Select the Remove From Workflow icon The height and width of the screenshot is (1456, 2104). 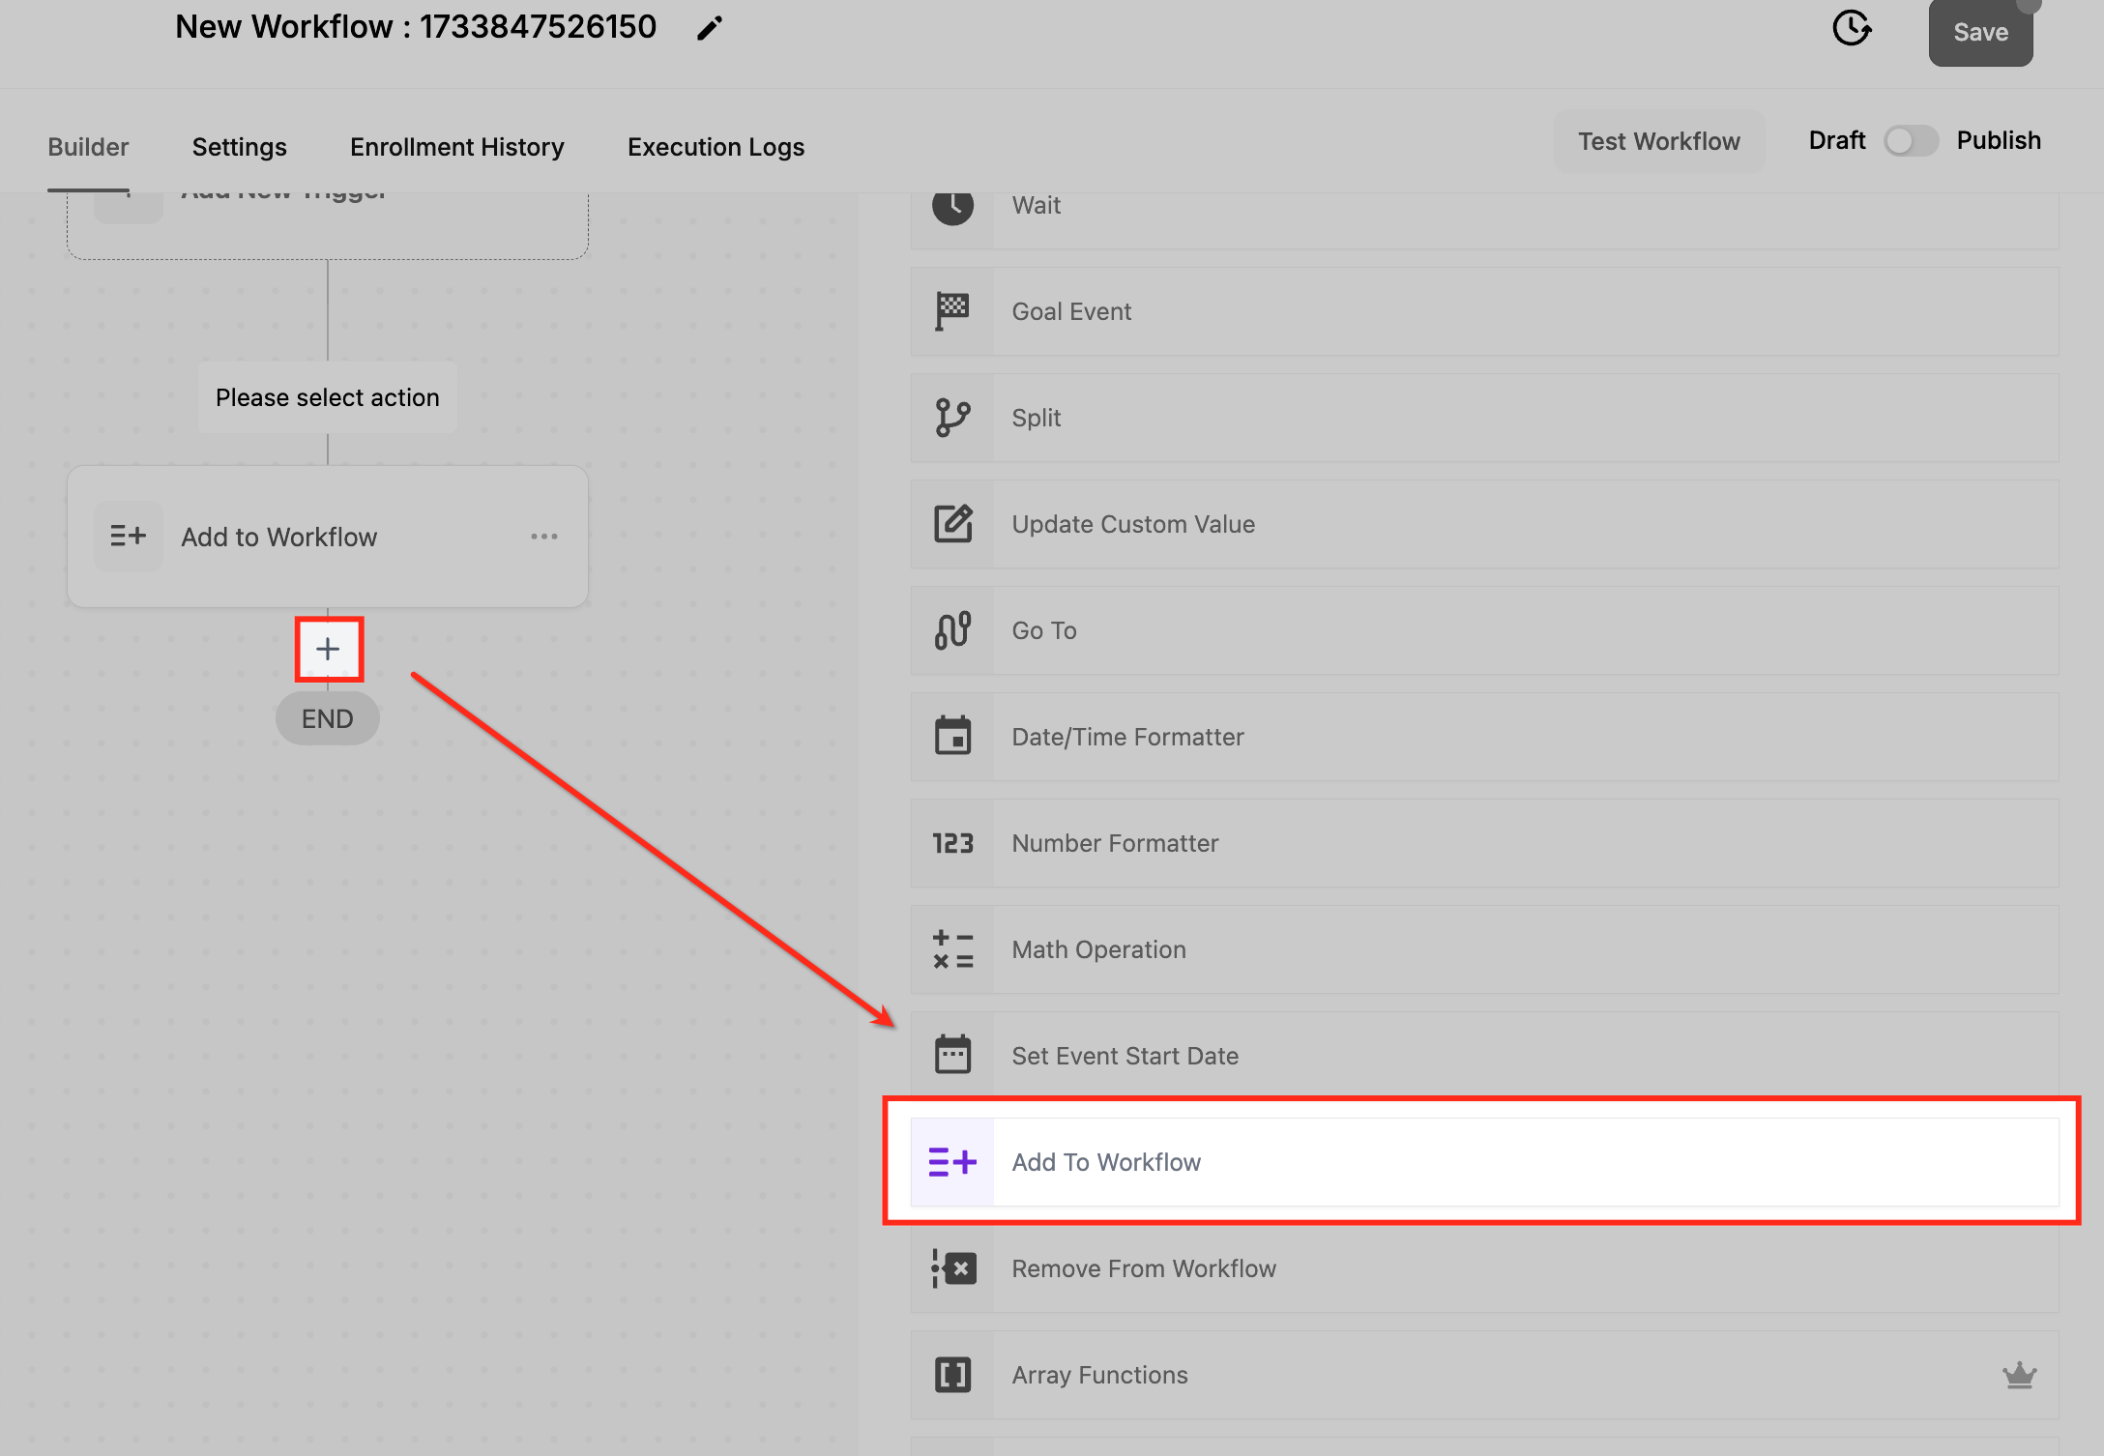[952, 1268]
